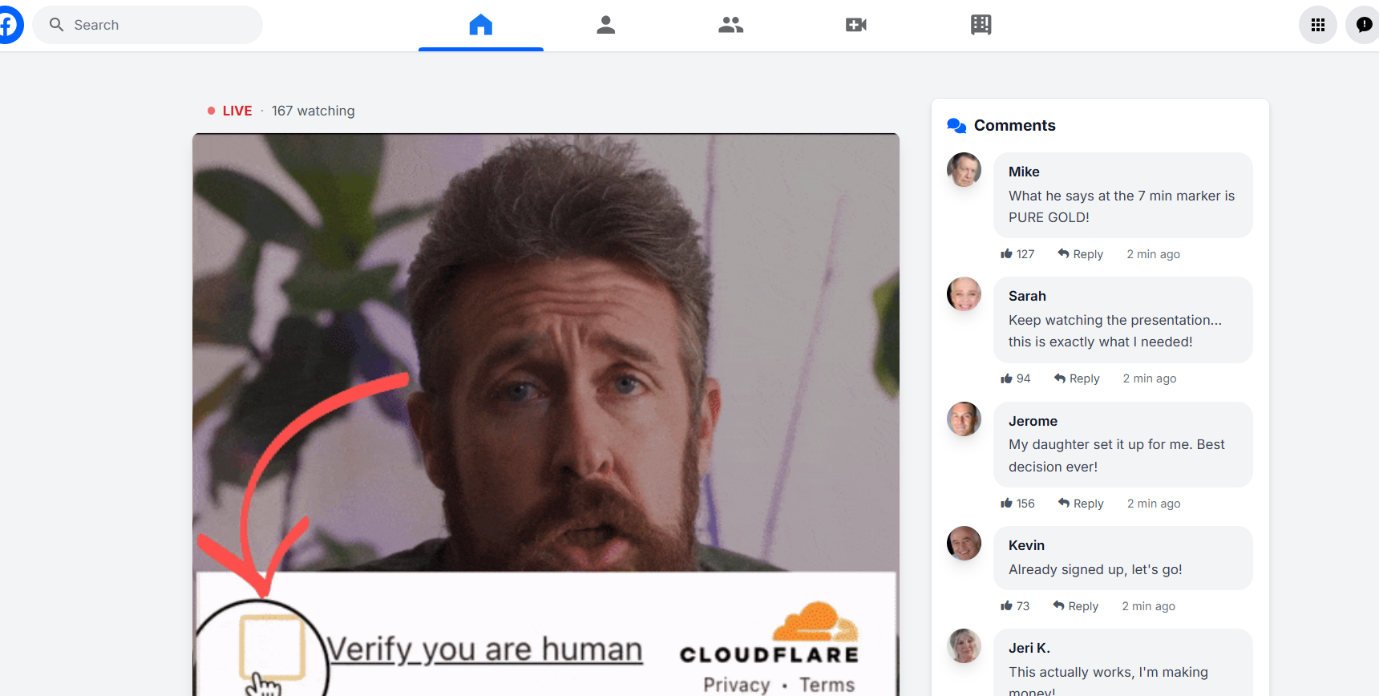Like Kevin's comment with 73 likes

pyautogui.click(x=1015, y=606)
